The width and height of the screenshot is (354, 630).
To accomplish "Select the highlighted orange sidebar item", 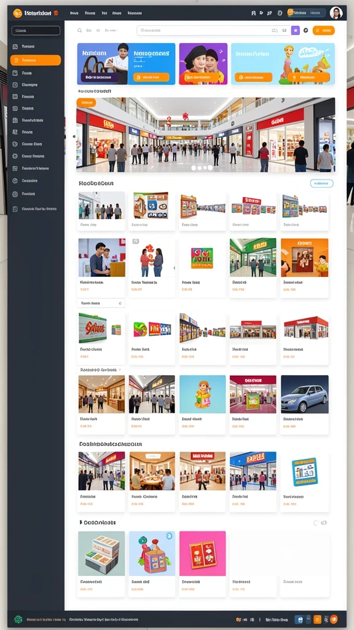I will [36, 60].
